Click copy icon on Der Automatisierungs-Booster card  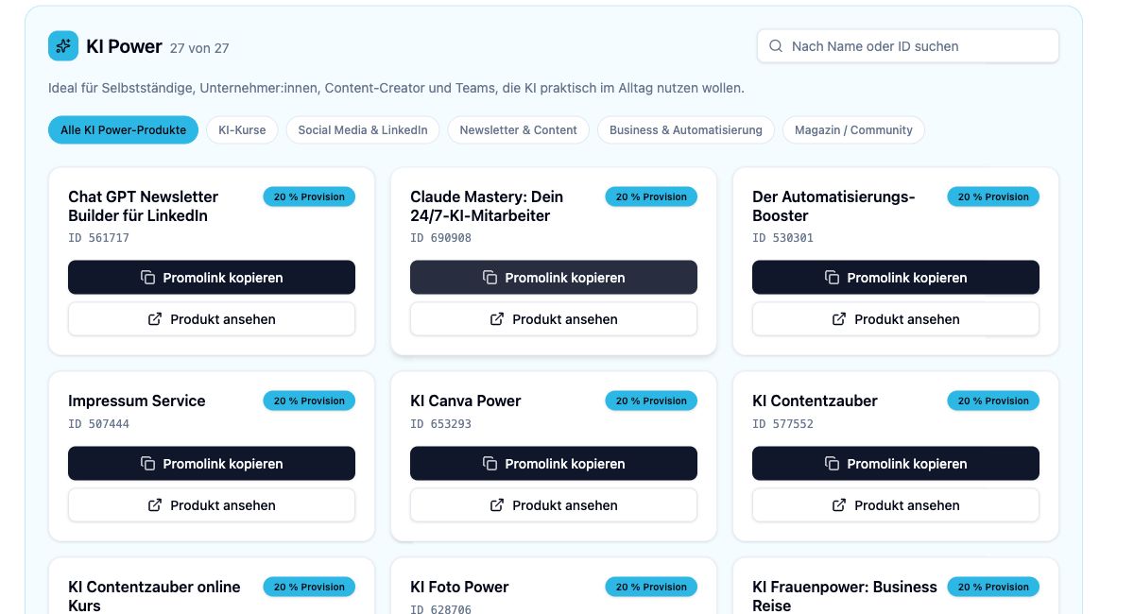[x=832, y=278]
